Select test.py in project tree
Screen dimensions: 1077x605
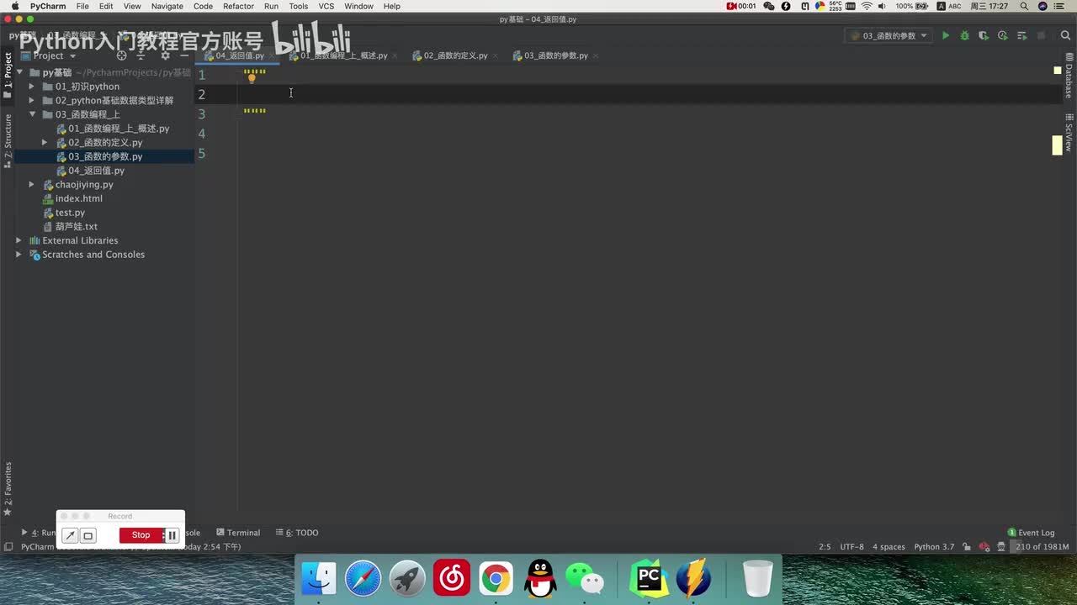70,213
